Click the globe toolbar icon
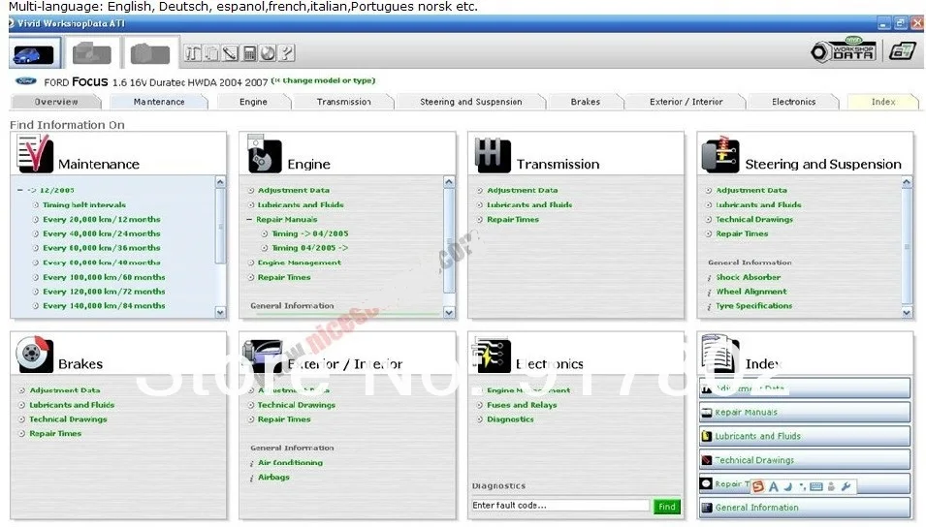 (268, 53)
